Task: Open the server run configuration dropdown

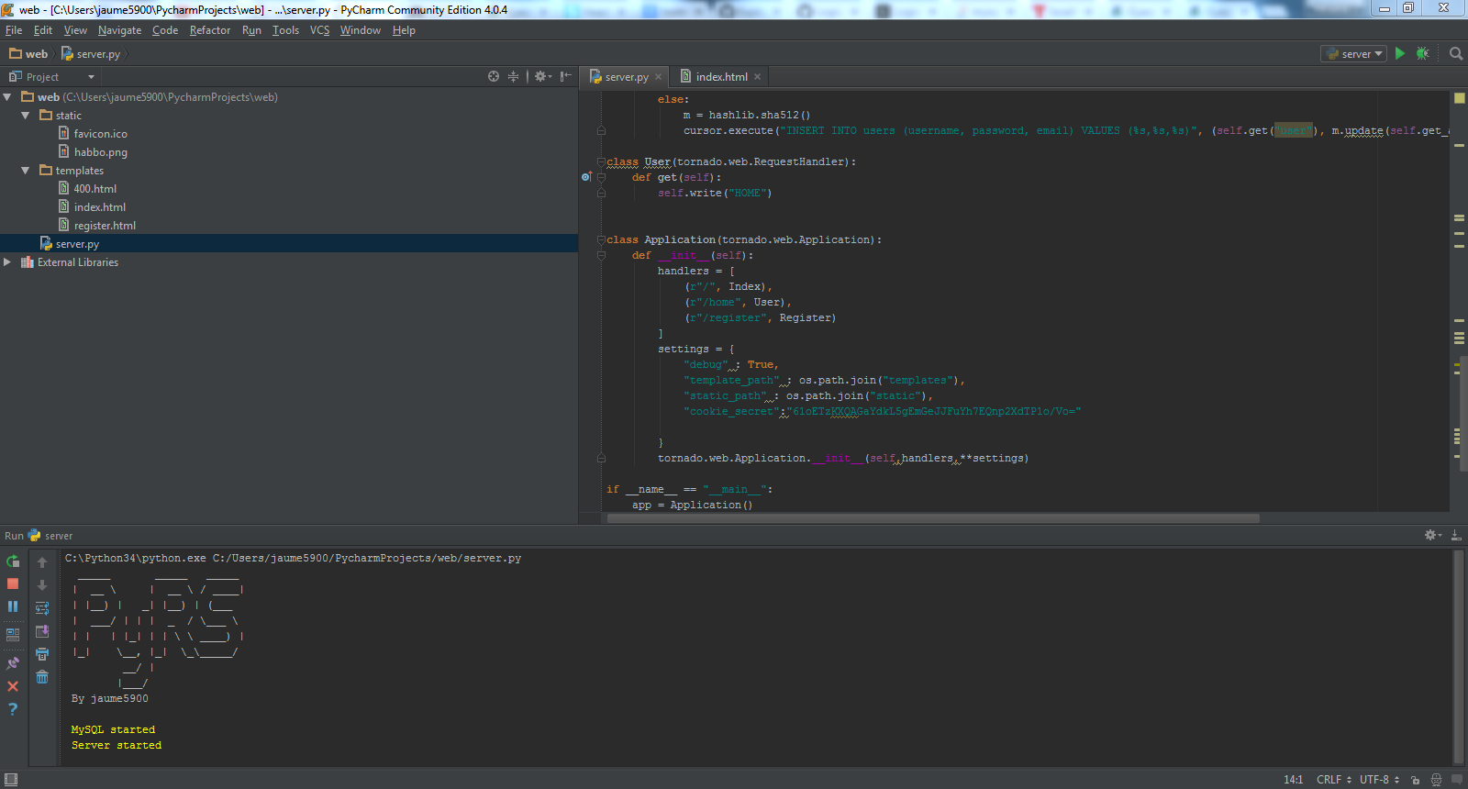Action: (1353, 54)
